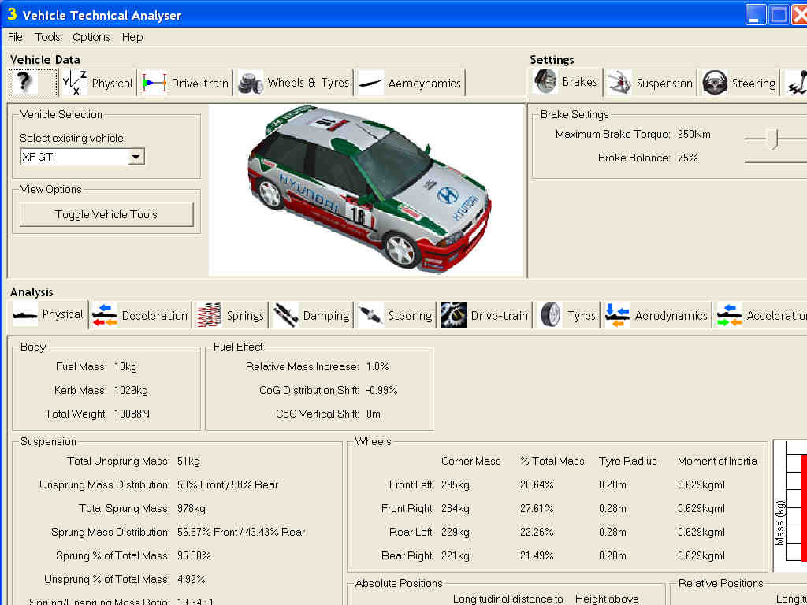Image resolution: width=807 pixels, height=605 pixels.
Task: Open Steering analysis rack icon
Action: [370, 315]
